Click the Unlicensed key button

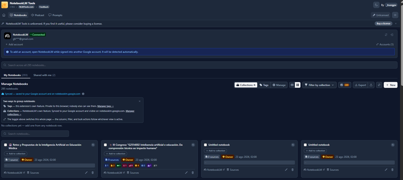tap(380, 15)
